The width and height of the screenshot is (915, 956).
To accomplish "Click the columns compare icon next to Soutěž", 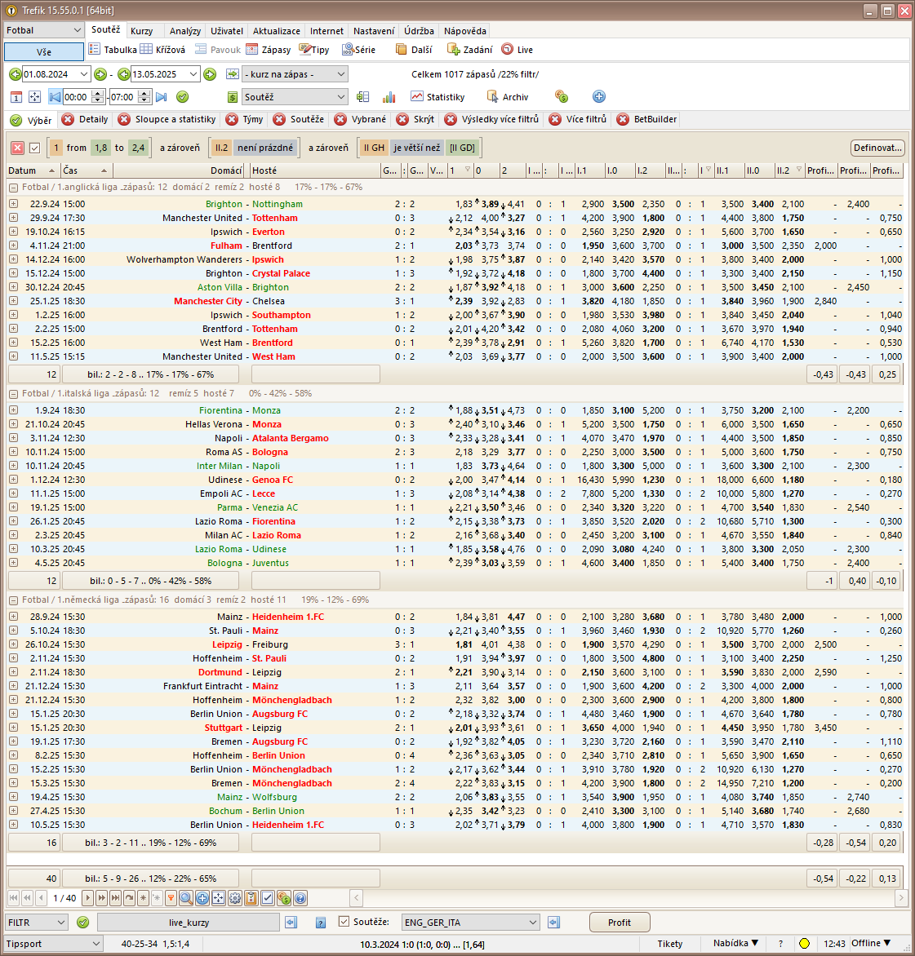I will (x=363, y=97).
